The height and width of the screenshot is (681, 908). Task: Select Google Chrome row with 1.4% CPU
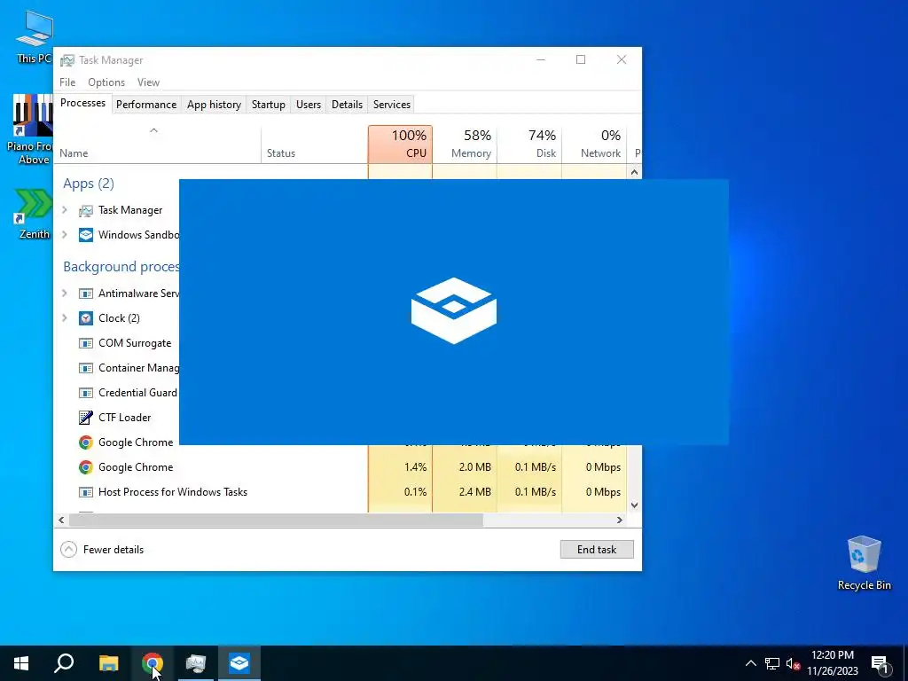[x=340, y=467]
